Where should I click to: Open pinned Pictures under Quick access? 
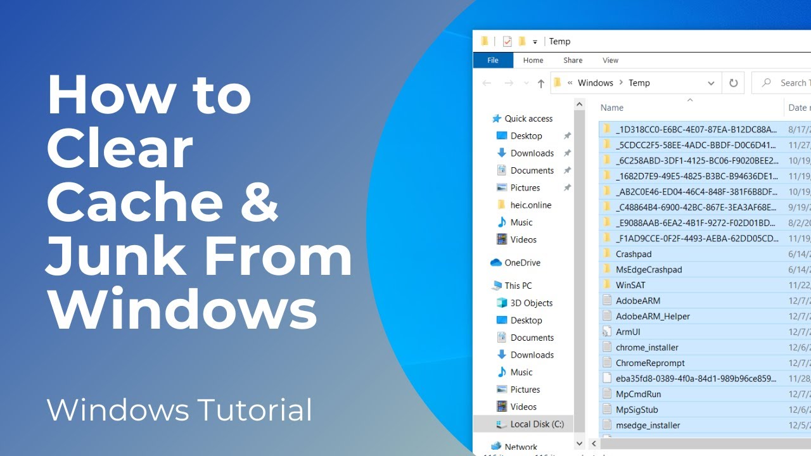click(x=525, y=187)
